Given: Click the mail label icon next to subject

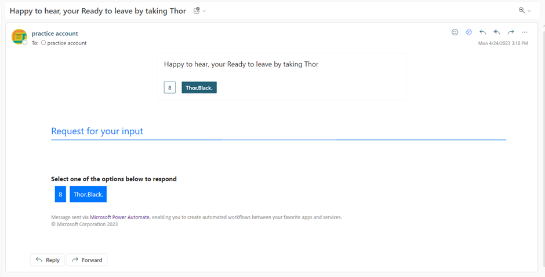Looking at the screenshot, I should click(x=197, y=10).
